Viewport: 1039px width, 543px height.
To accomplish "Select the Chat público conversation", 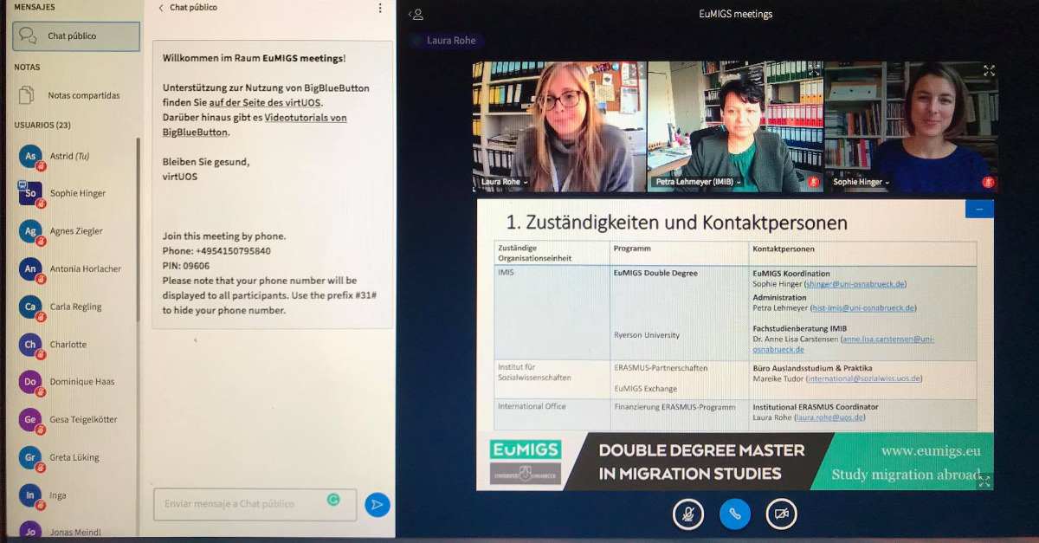I will (76, 36).
